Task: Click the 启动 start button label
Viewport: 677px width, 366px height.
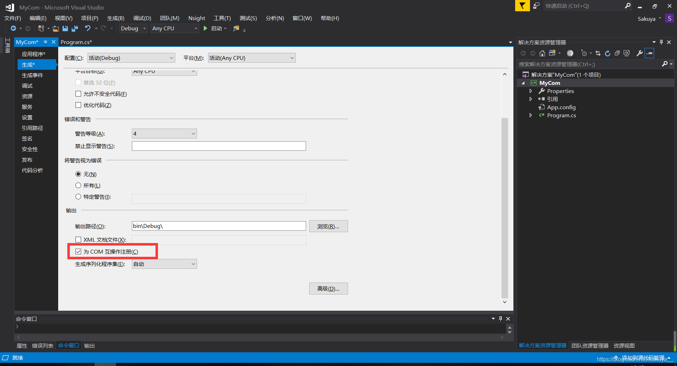Action: [216, 28]
